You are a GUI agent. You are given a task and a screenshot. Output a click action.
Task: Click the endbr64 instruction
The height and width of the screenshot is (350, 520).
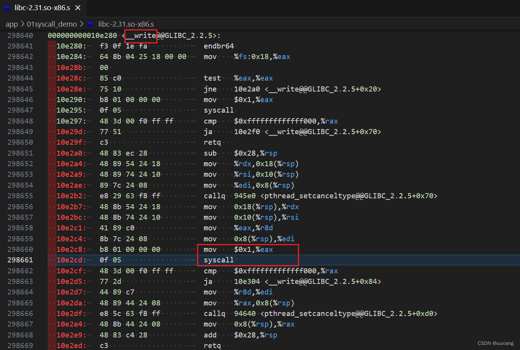(219, 46)
